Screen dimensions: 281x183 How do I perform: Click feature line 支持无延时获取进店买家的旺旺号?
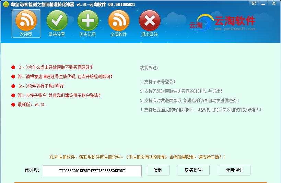coord(181,91)
